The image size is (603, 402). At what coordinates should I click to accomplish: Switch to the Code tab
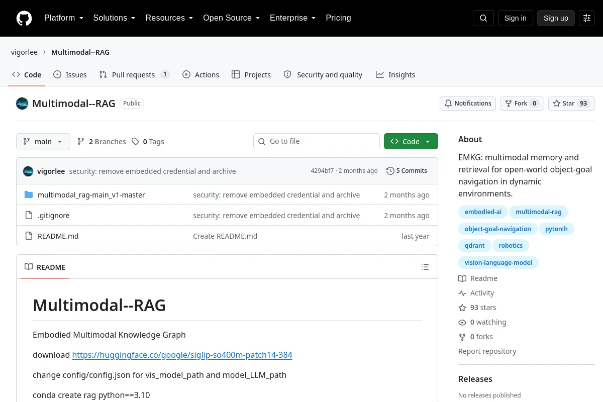(x=27, y=75)
